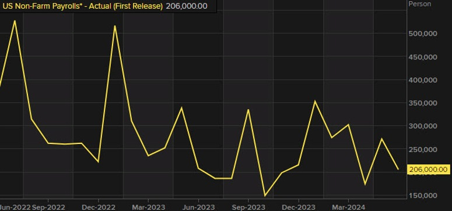The height and width of the screenshot is (211, 452).
Task: Select the Mar-2023 date on the time axis
Action: 148,207
